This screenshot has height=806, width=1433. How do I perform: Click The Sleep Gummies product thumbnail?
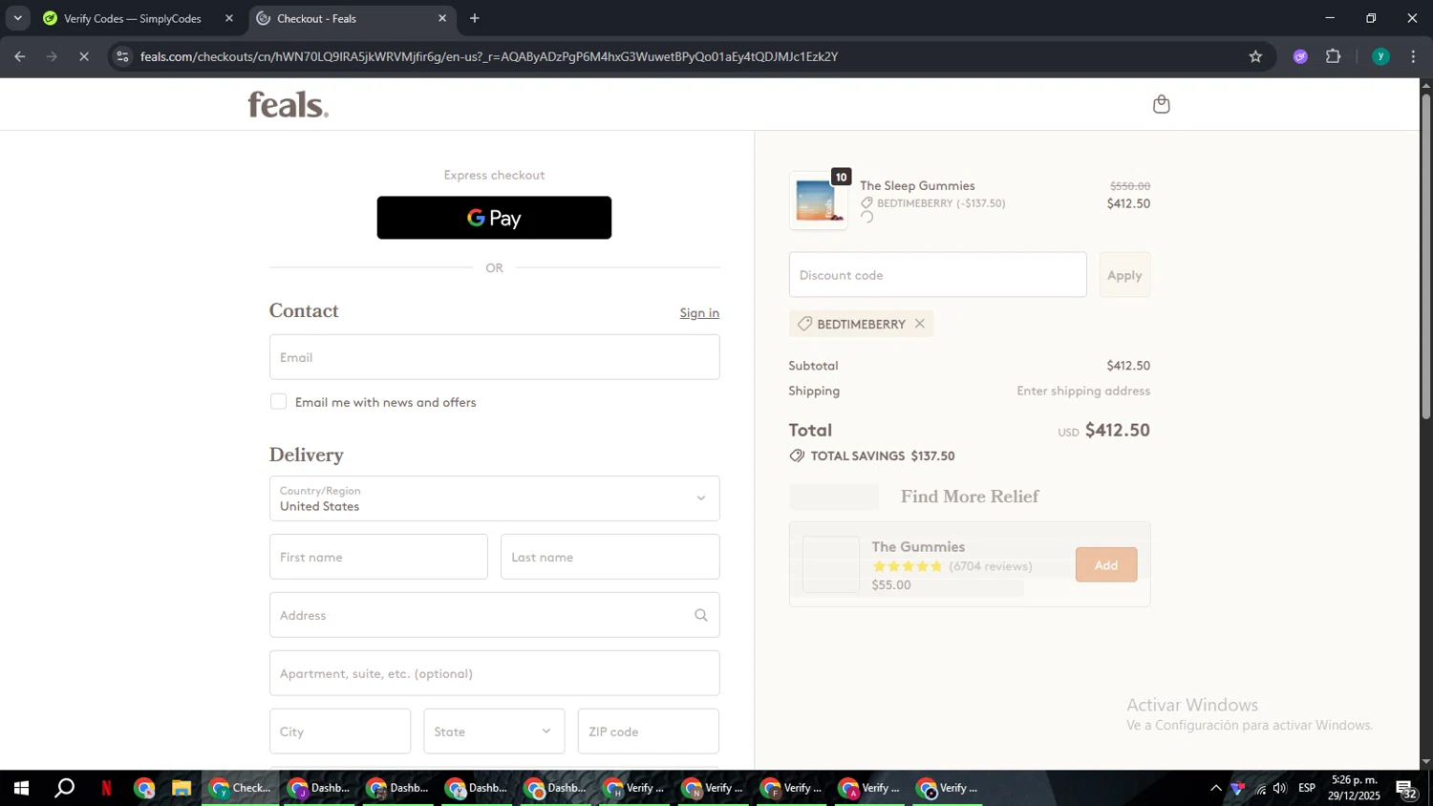pos(819,201)
